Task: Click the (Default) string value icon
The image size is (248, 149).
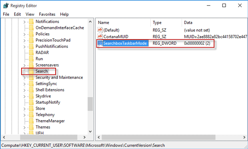Action: [100, 30]
